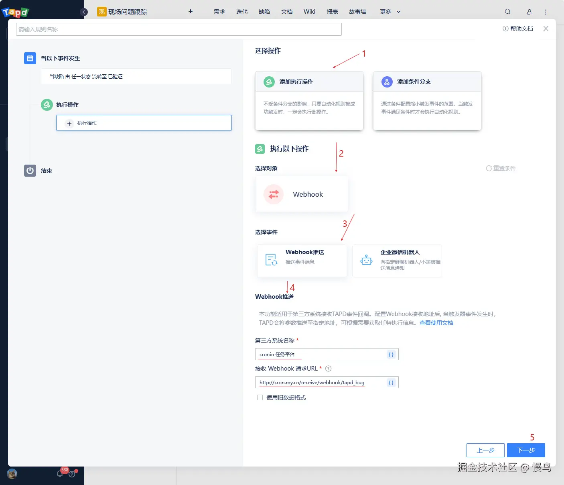Open the search icon in the top bar
This screenshot has height=485, width=564.
tap(507, 12)
